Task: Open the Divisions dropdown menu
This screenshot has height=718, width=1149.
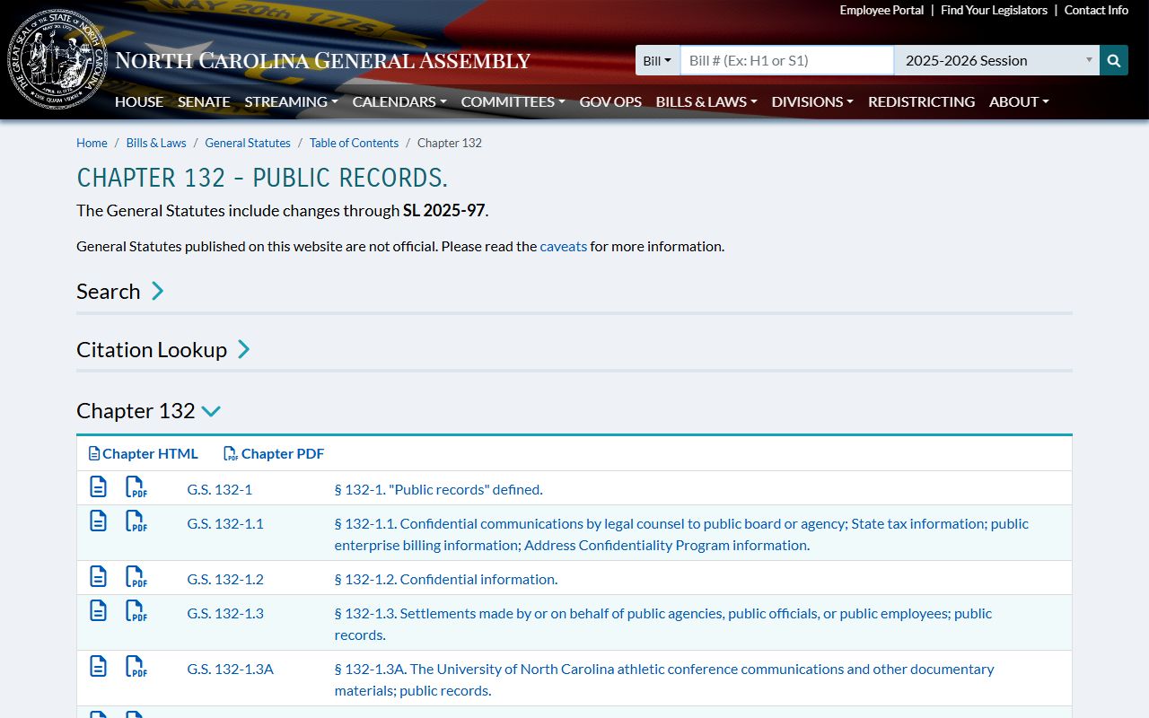Action: click(x=812, y=101)
